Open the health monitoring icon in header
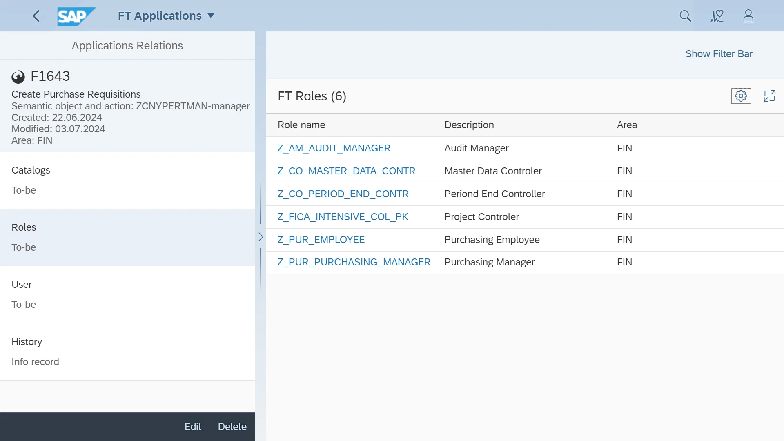The width and height of the screenshot is (784, 441). 717,16
